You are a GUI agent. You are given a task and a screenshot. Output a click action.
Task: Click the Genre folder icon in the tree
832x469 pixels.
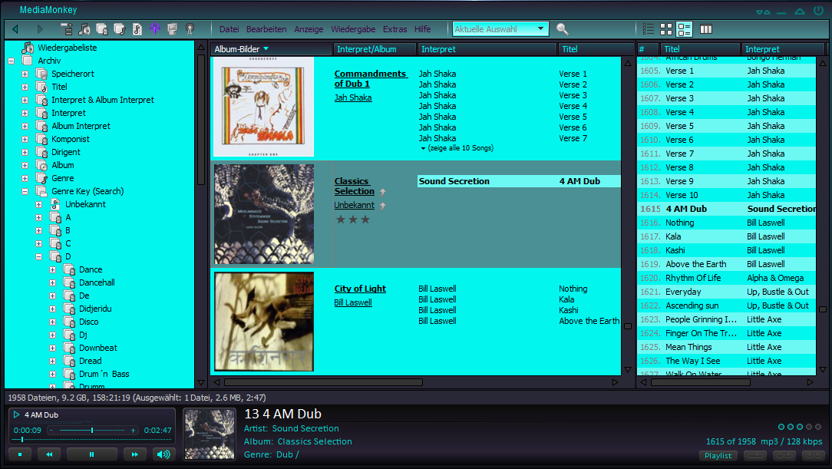[x=42, y=178]
